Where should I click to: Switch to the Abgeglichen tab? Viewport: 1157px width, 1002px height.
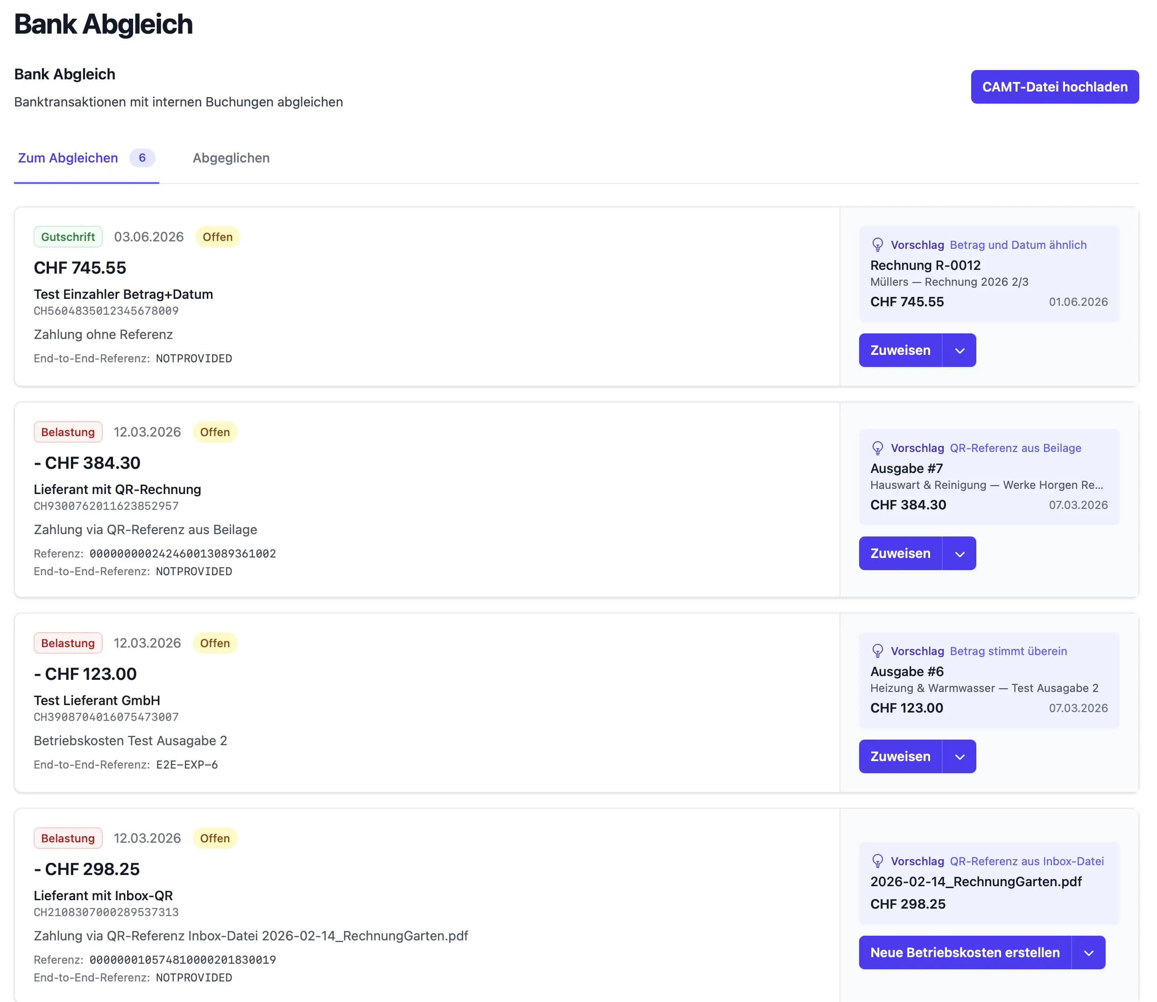231,158
